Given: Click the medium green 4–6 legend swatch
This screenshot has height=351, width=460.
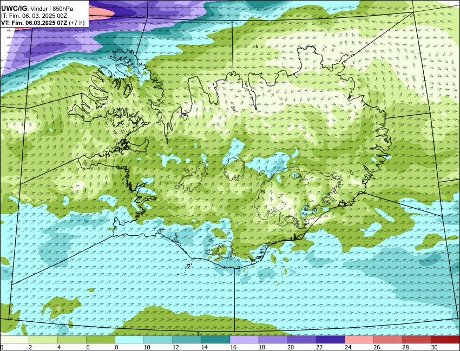Looking at the screenshot, I should pos(72,340).
